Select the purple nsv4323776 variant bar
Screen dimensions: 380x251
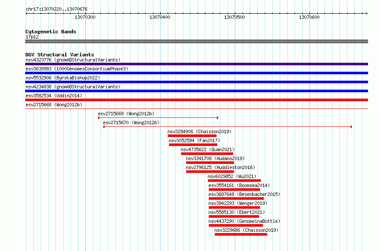[x=196, y=64]
